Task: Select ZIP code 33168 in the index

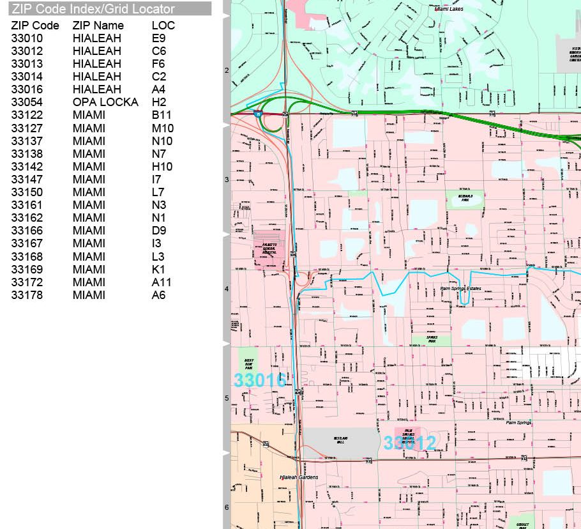Action: pos(27,257)
